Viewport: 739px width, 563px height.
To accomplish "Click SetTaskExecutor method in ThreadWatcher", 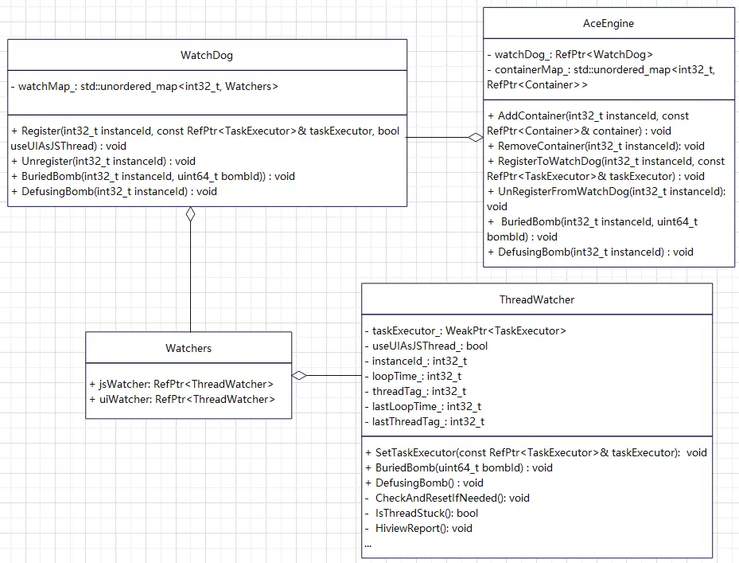I will pos(536,452).
